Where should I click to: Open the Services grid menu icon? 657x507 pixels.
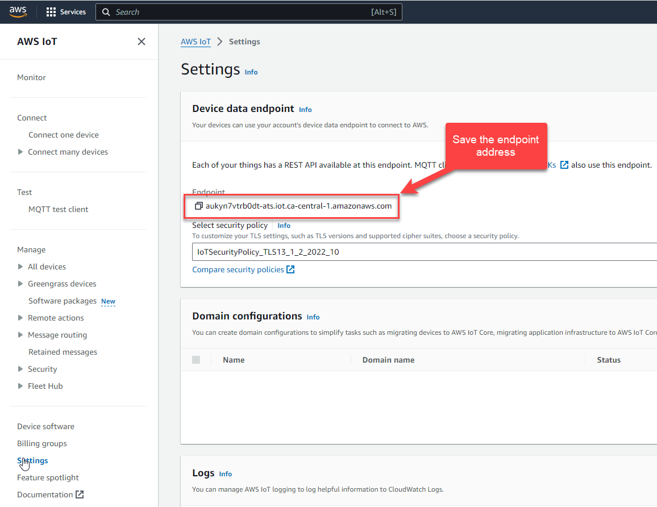[51, 12]
